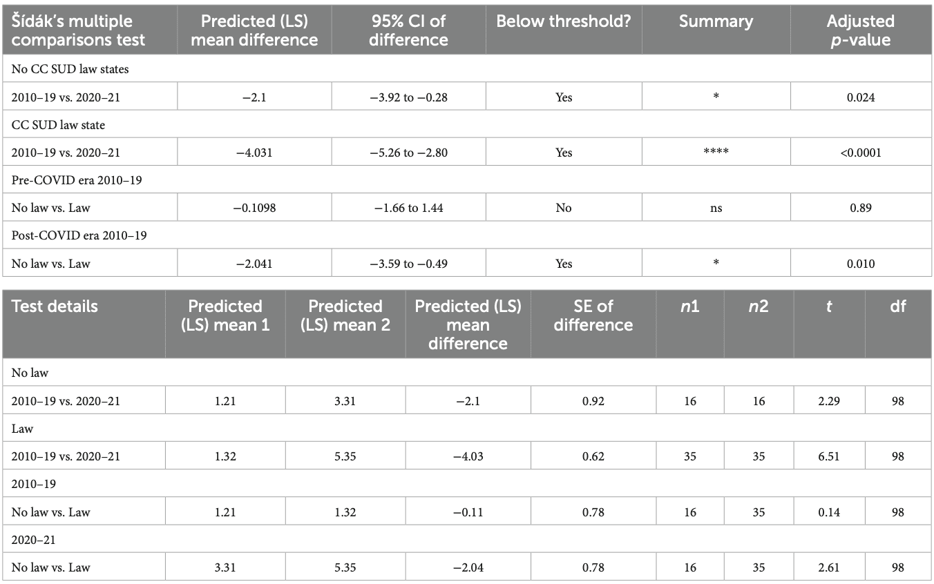The height and width of the screenshot is (584, 934).
Task: Select the "Summary" column header
Action: click(x=716, y=21)
